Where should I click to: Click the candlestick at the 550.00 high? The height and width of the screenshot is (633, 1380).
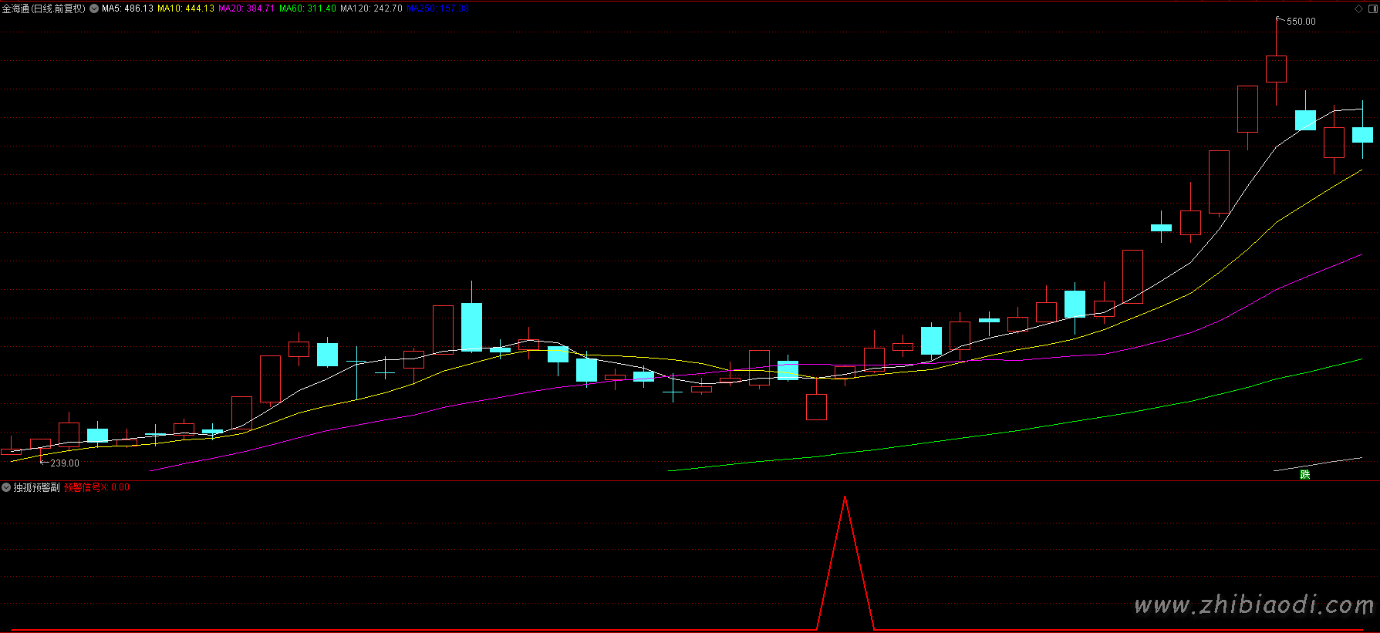1276,68
